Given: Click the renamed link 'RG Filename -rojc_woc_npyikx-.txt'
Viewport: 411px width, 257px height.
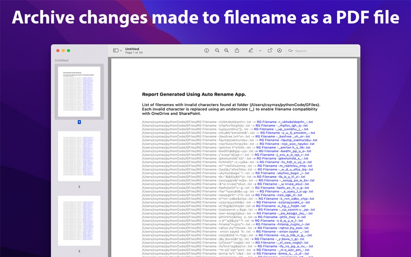Looking at the screenshot, I should 287,144.
